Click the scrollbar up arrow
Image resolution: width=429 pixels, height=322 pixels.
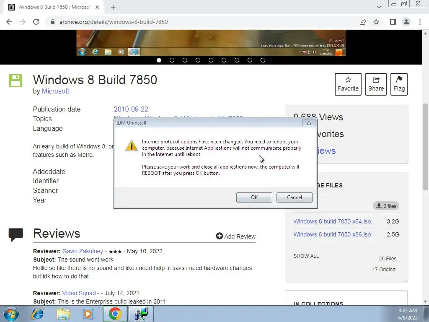tap(426, 34)
